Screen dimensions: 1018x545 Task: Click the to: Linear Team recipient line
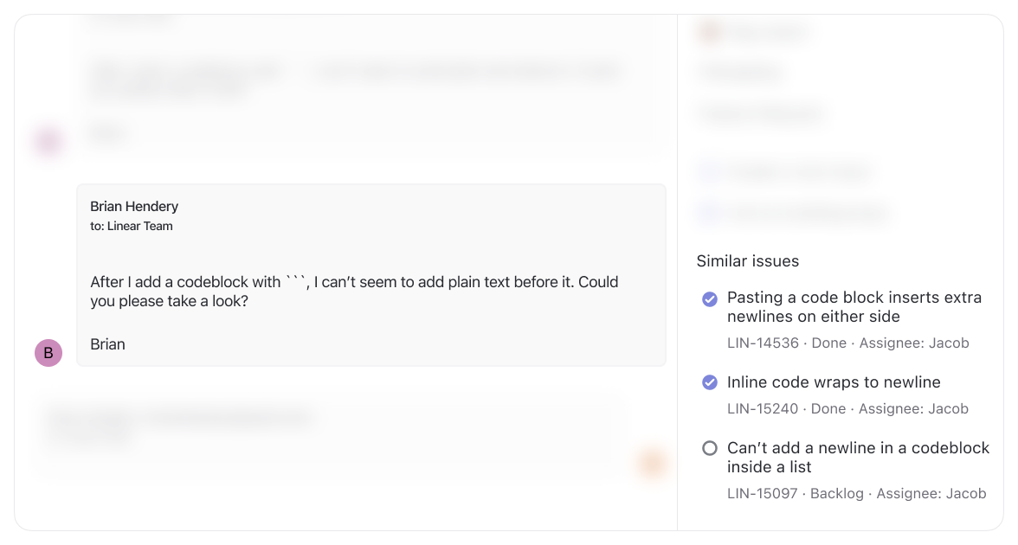point(132,227)
